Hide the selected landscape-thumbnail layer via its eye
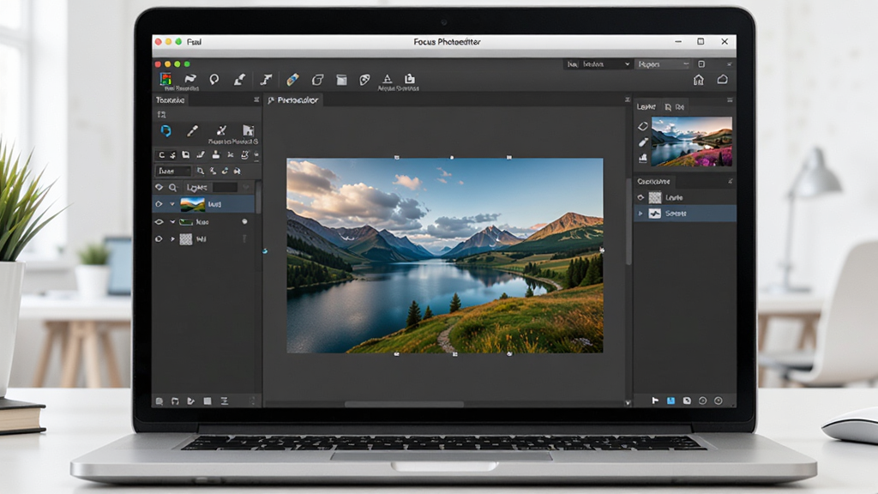Image resolution: width=878 pixels, height=494 pixels. click(159, 204)
